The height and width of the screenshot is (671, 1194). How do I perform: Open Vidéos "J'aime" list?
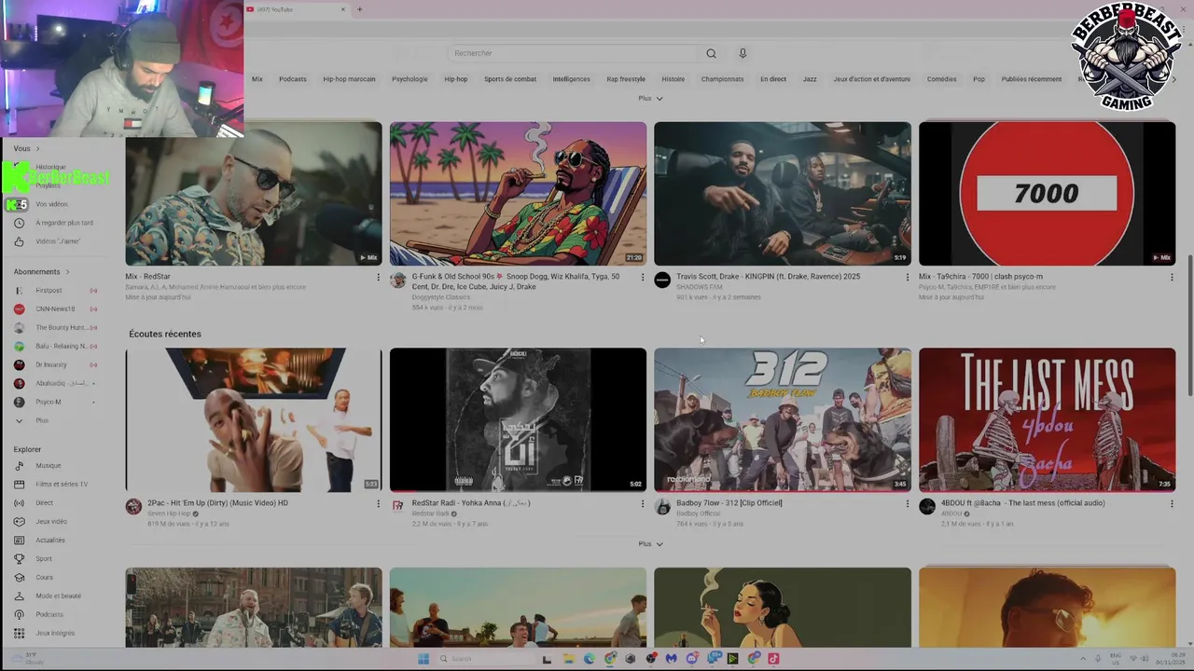tap(58, 241)
